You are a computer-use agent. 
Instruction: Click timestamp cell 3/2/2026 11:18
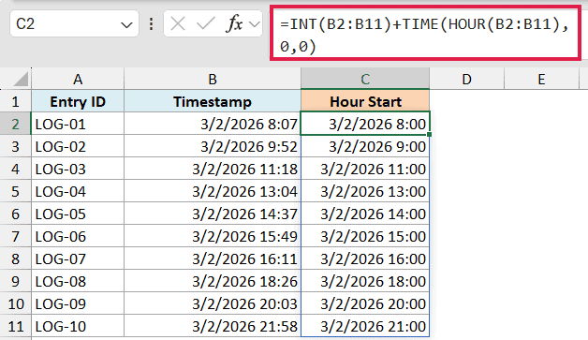(213, 169)
